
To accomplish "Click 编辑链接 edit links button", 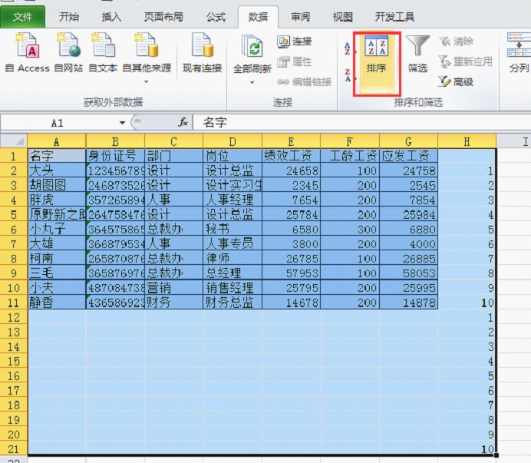I will pos(304,81).
